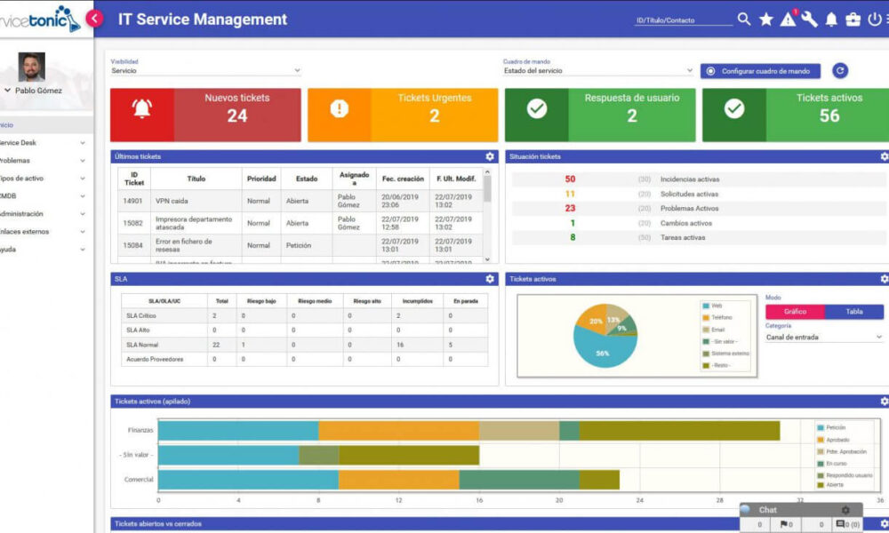Click the favorites star icon
The height and width of the screenshot is (533, 889).
coord(765,18)
